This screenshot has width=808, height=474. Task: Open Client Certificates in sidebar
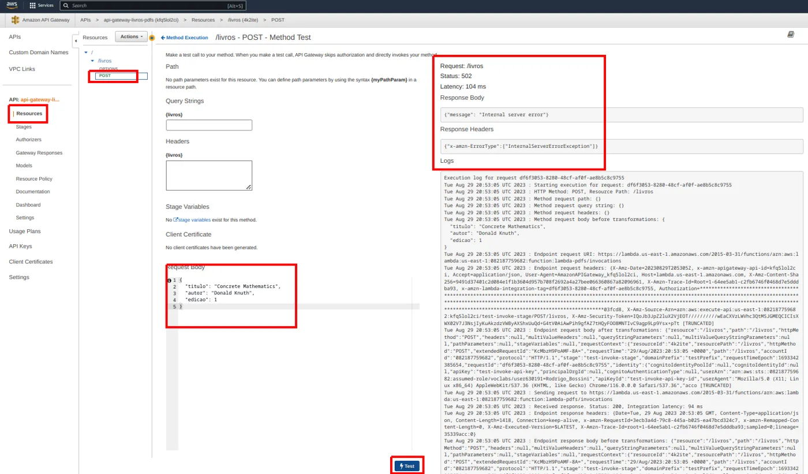click(31, 262)
